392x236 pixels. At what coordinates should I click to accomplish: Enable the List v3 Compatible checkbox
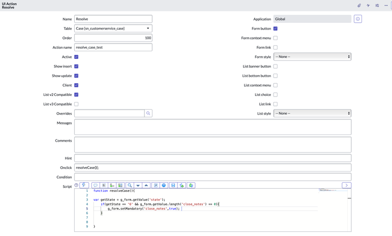point(76,104)
